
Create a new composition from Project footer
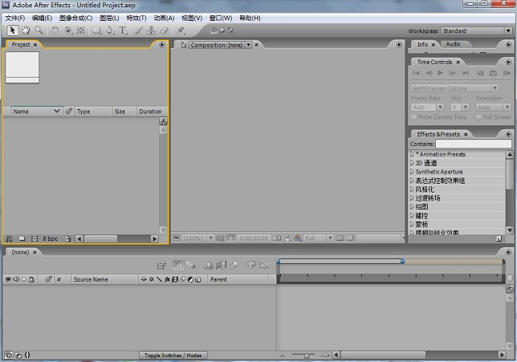pos(35,238)
